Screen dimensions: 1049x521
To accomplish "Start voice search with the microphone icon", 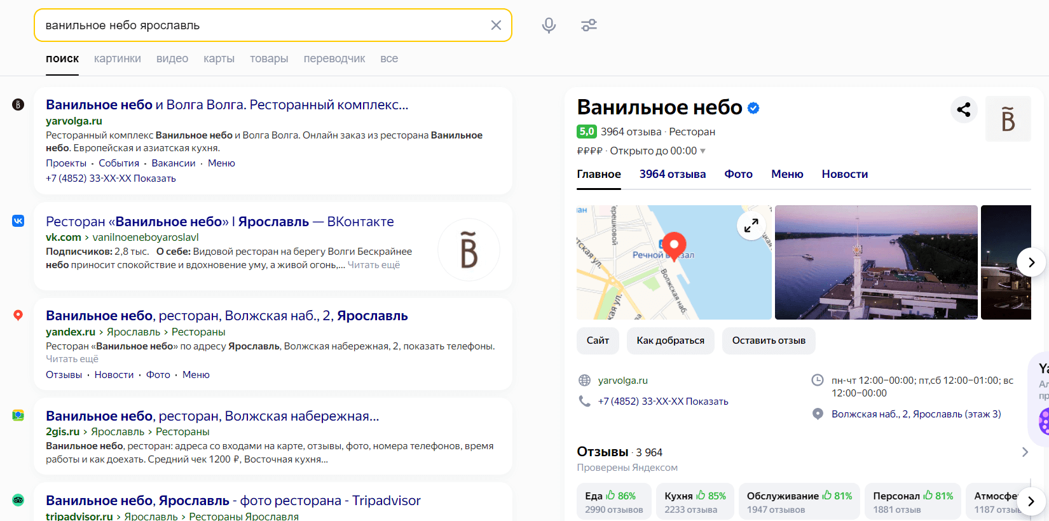I will (549, 25).
